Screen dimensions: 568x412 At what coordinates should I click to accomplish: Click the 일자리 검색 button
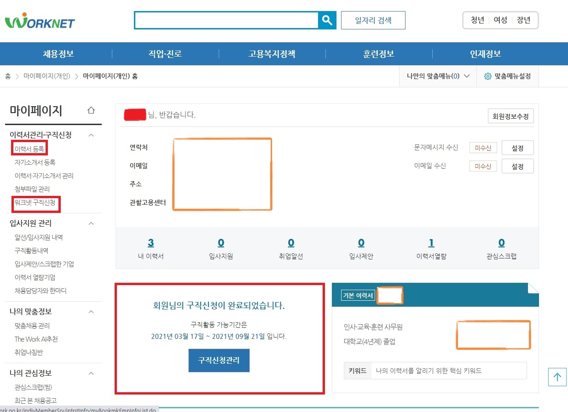pos(373,20)
